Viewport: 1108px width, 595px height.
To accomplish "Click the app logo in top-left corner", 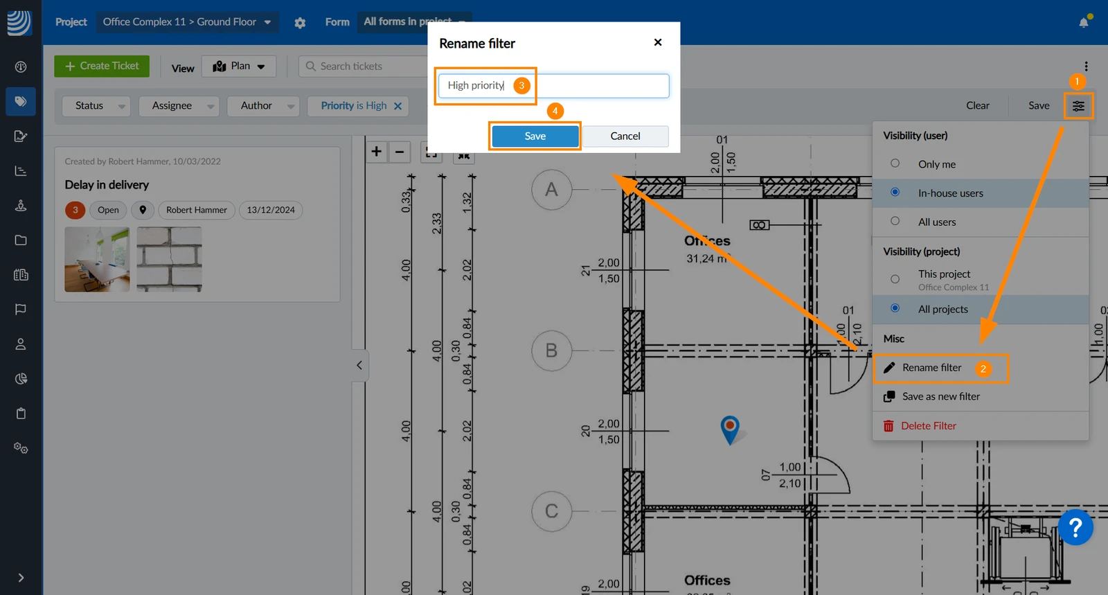I will click(19, 22).
